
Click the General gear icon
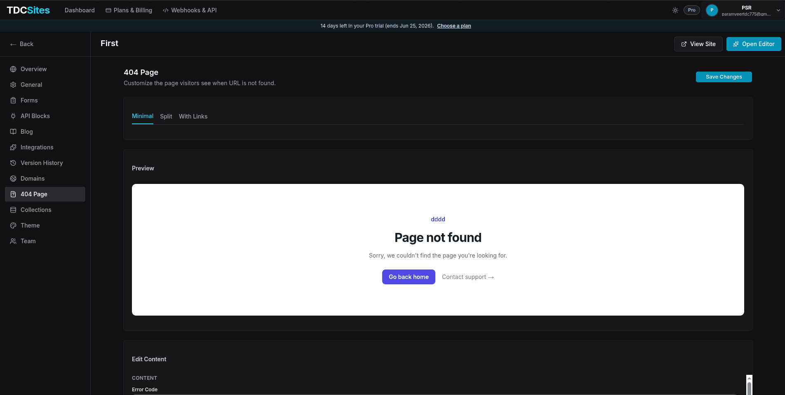pos(13,85)
